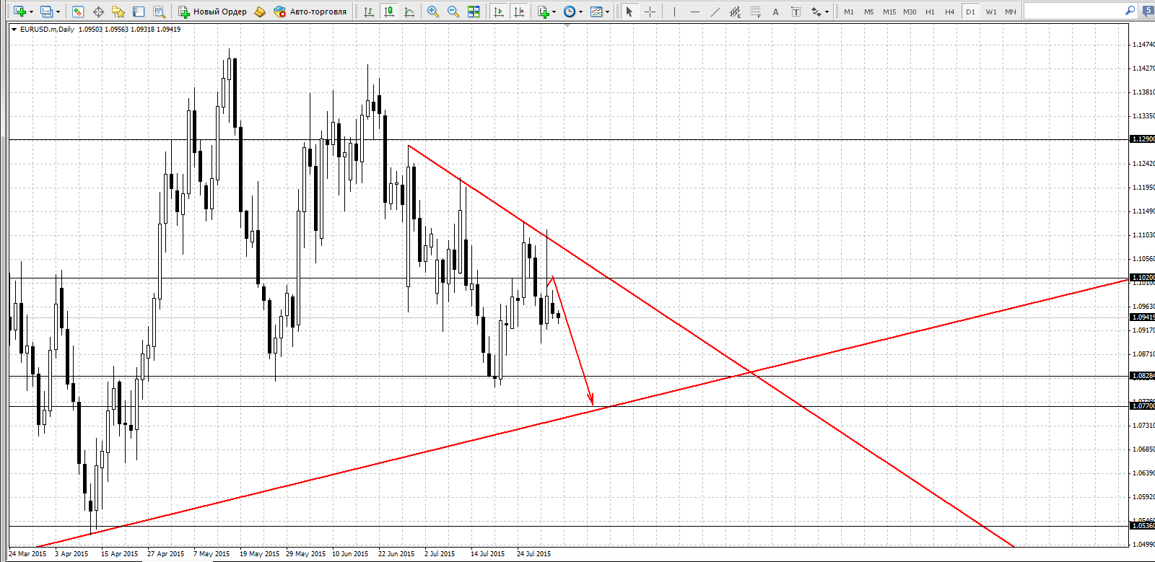Open the chart Templates icon
The image size is (1155, 562).
(596, 12)
